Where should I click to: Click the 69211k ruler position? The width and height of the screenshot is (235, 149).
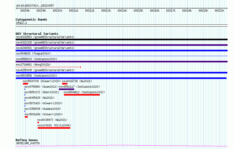(74, 11)
